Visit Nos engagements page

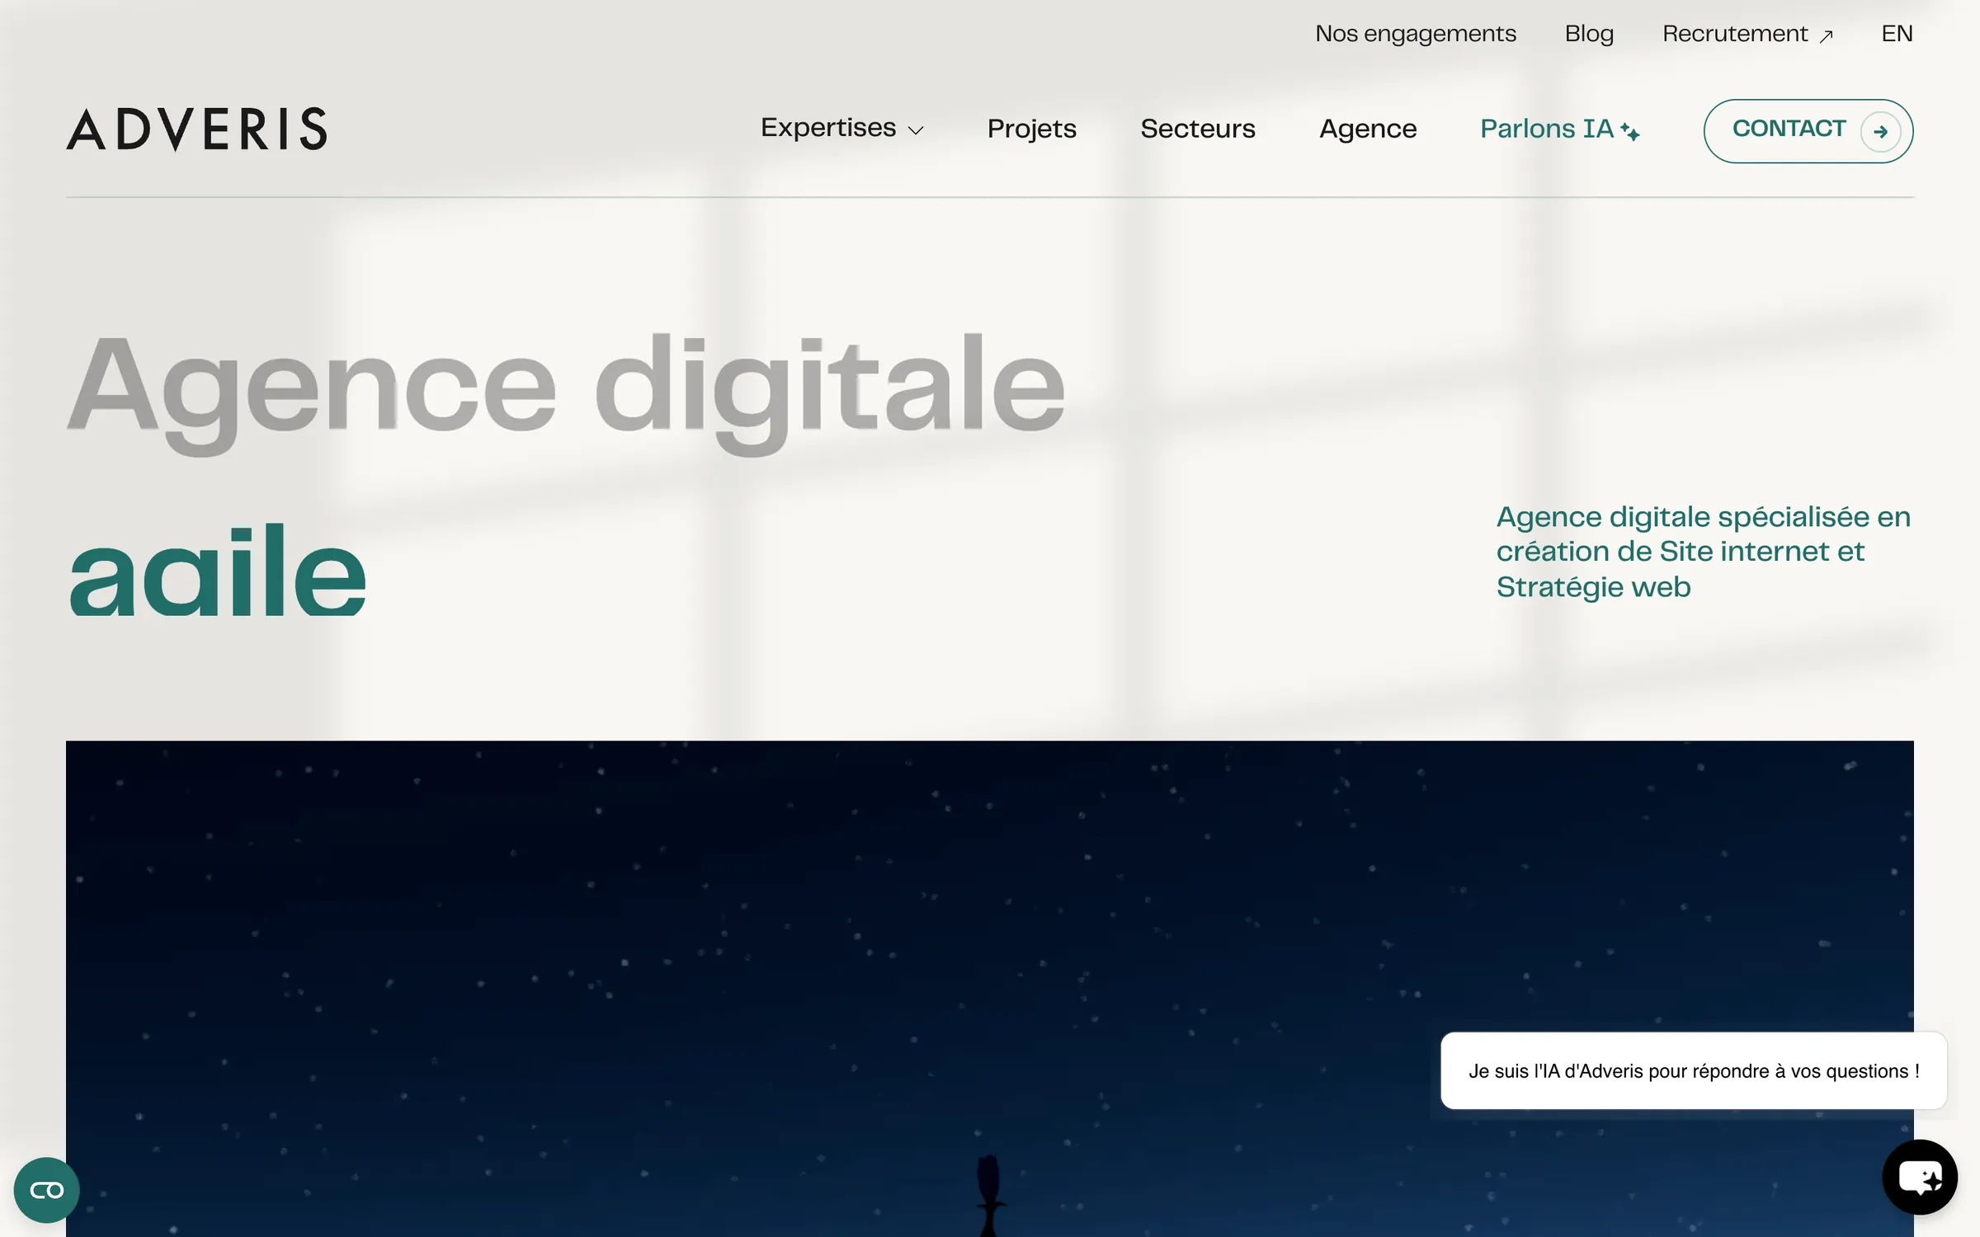1416,34
